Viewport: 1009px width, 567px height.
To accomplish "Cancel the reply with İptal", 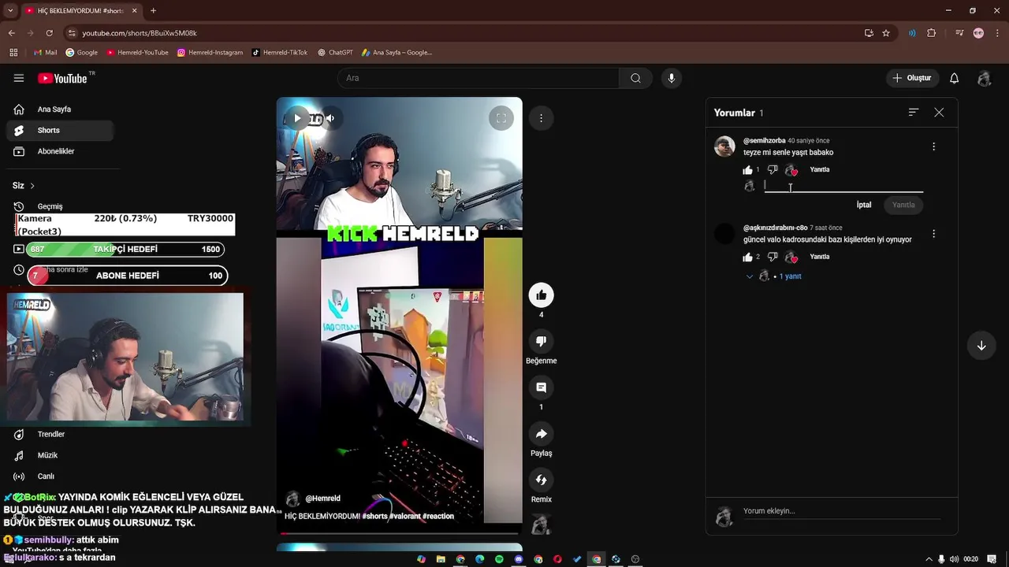I will (x=864, y=205).
